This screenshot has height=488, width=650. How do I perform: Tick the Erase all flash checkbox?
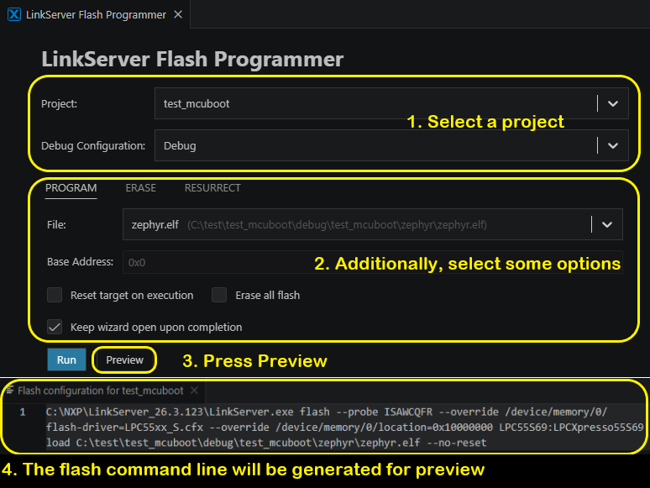(219, 295)
